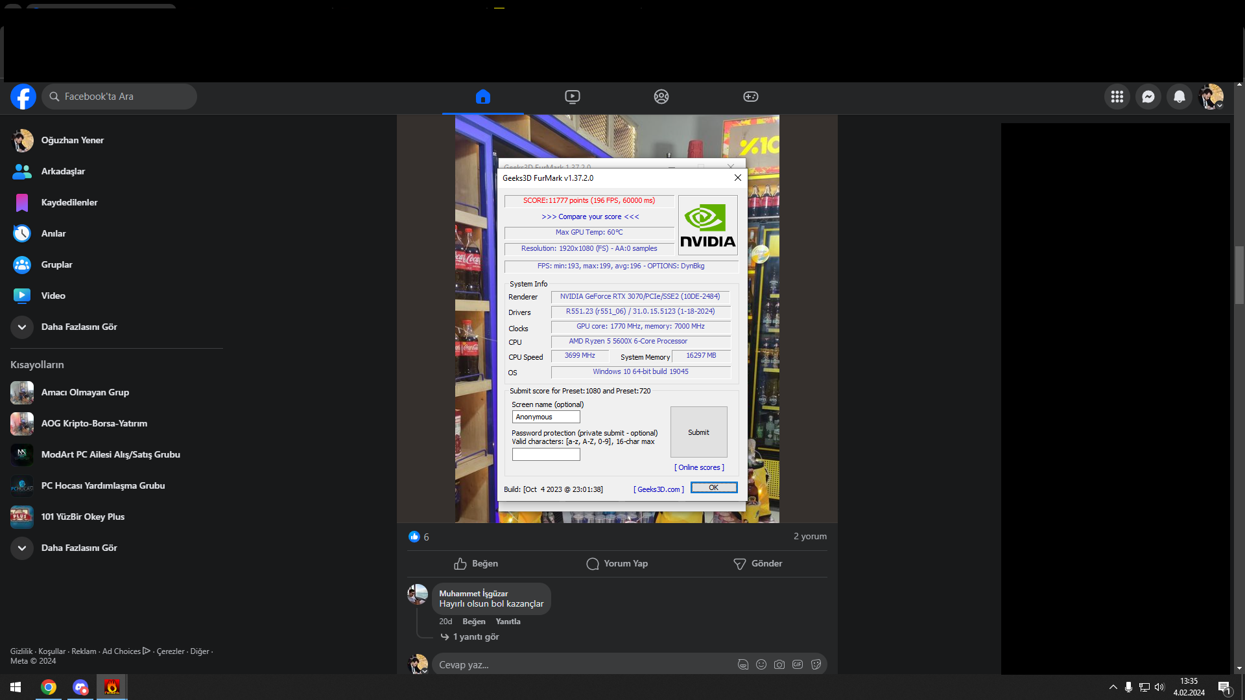1245x700 pixels.
Task: Click Yorum Yap to comment
Action: 617,564
